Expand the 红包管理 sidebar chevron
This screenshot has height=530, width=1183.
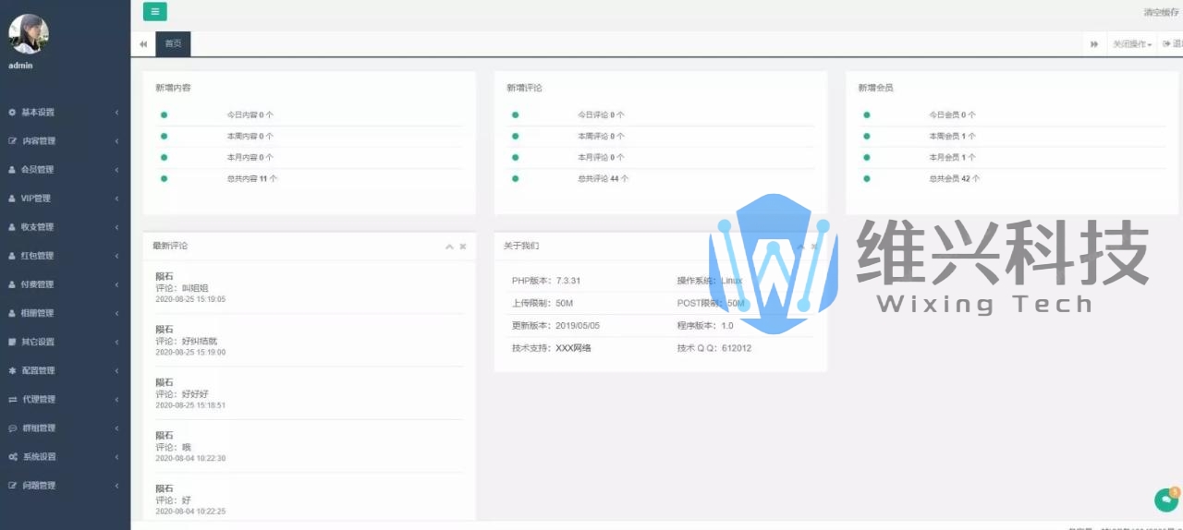(x=117, y=256)
